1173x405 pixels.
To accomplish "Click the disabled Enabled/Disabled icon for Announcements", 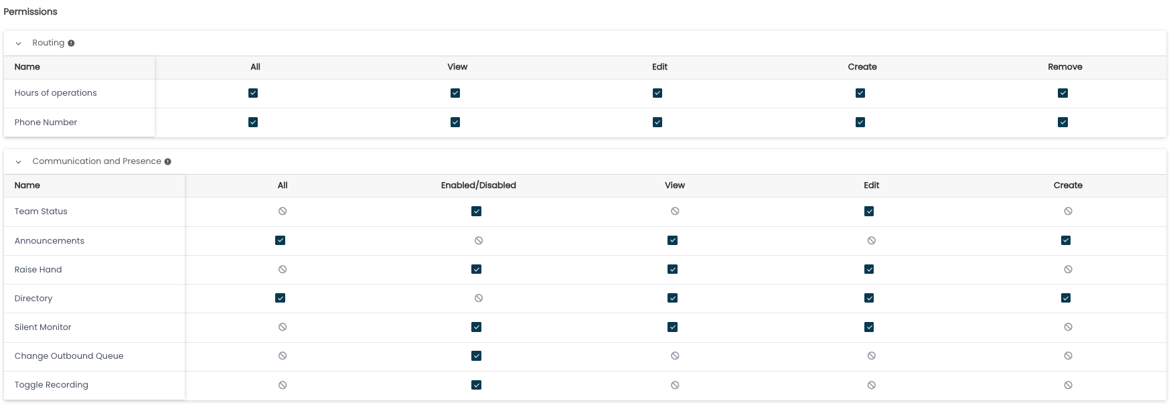I will [479, 240].
